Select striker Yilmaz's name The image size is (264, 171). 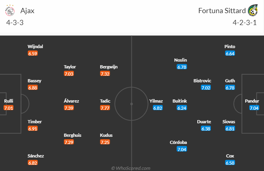coord(156,101)
